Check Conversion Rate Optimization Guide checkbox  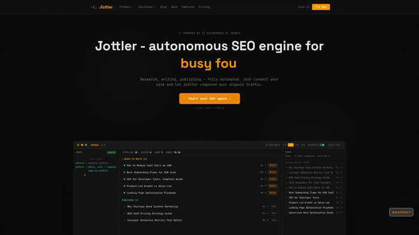[287, 213]
